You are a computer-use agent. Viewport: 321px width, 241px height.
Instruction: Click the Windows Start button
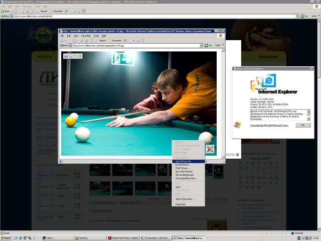click(7, 238)
